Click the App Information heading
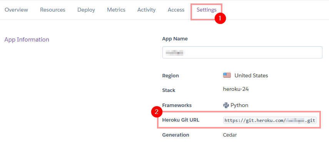 click(27, 40)
